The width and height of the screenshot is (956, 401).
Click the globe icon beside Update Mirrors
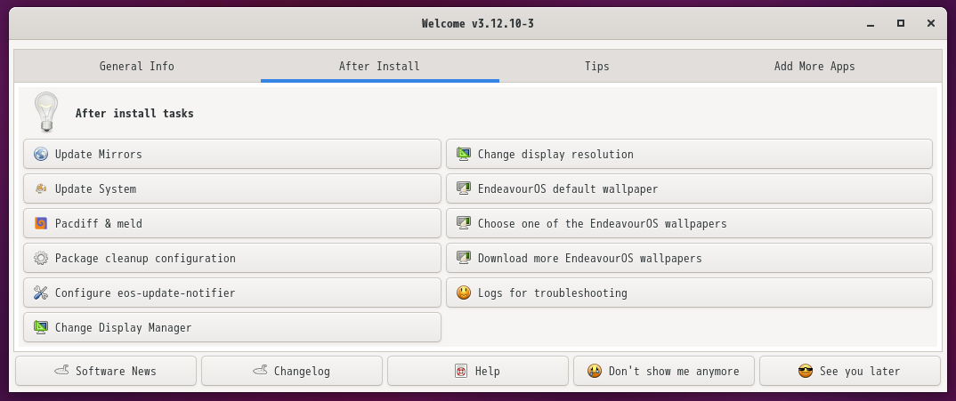41,154
